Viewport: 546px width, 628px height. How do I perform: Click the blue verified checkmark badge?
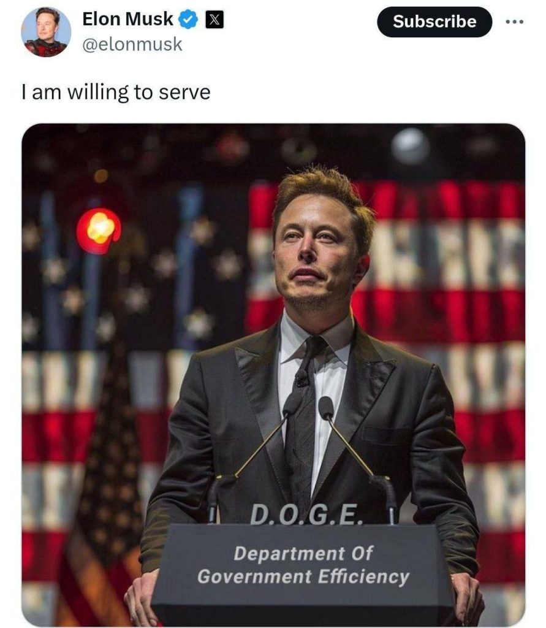188,20
